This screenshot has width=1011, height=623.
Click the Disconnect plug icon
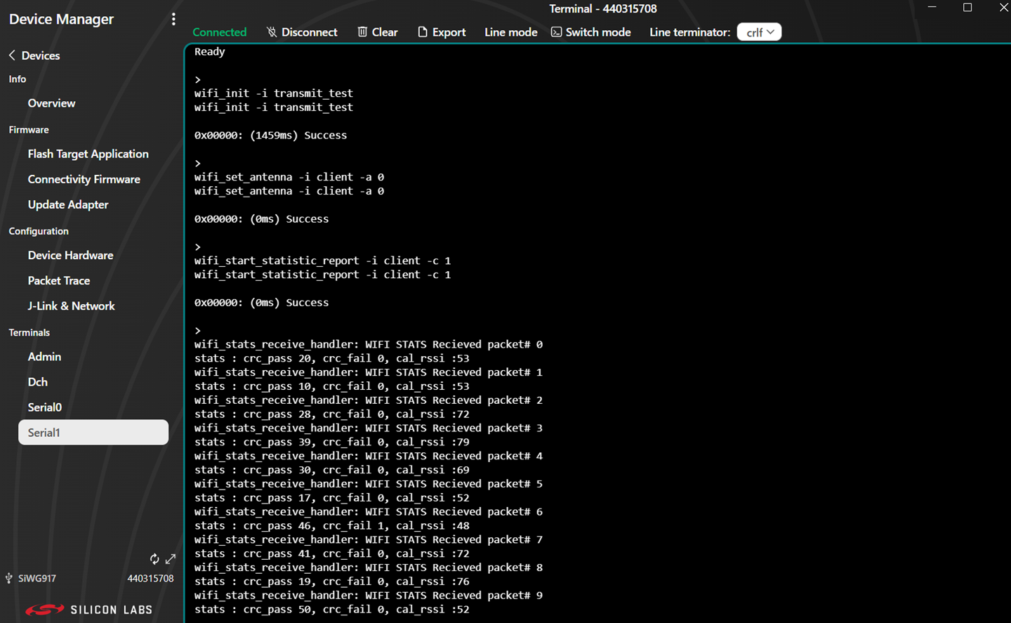(x=272, y=32)
